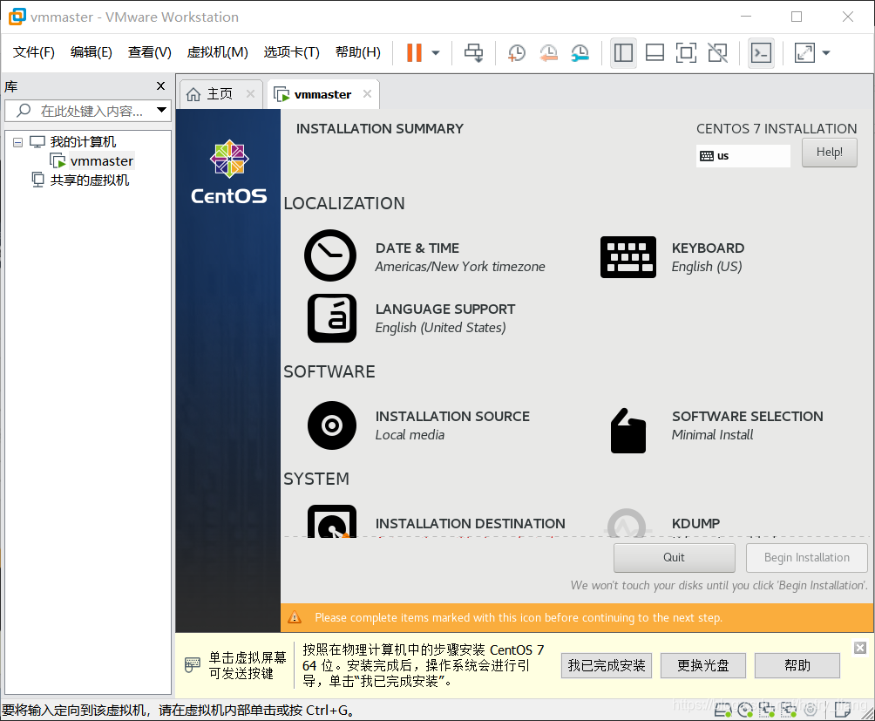
Task: Close the 主页 tab
Action: tap(250, 94)
